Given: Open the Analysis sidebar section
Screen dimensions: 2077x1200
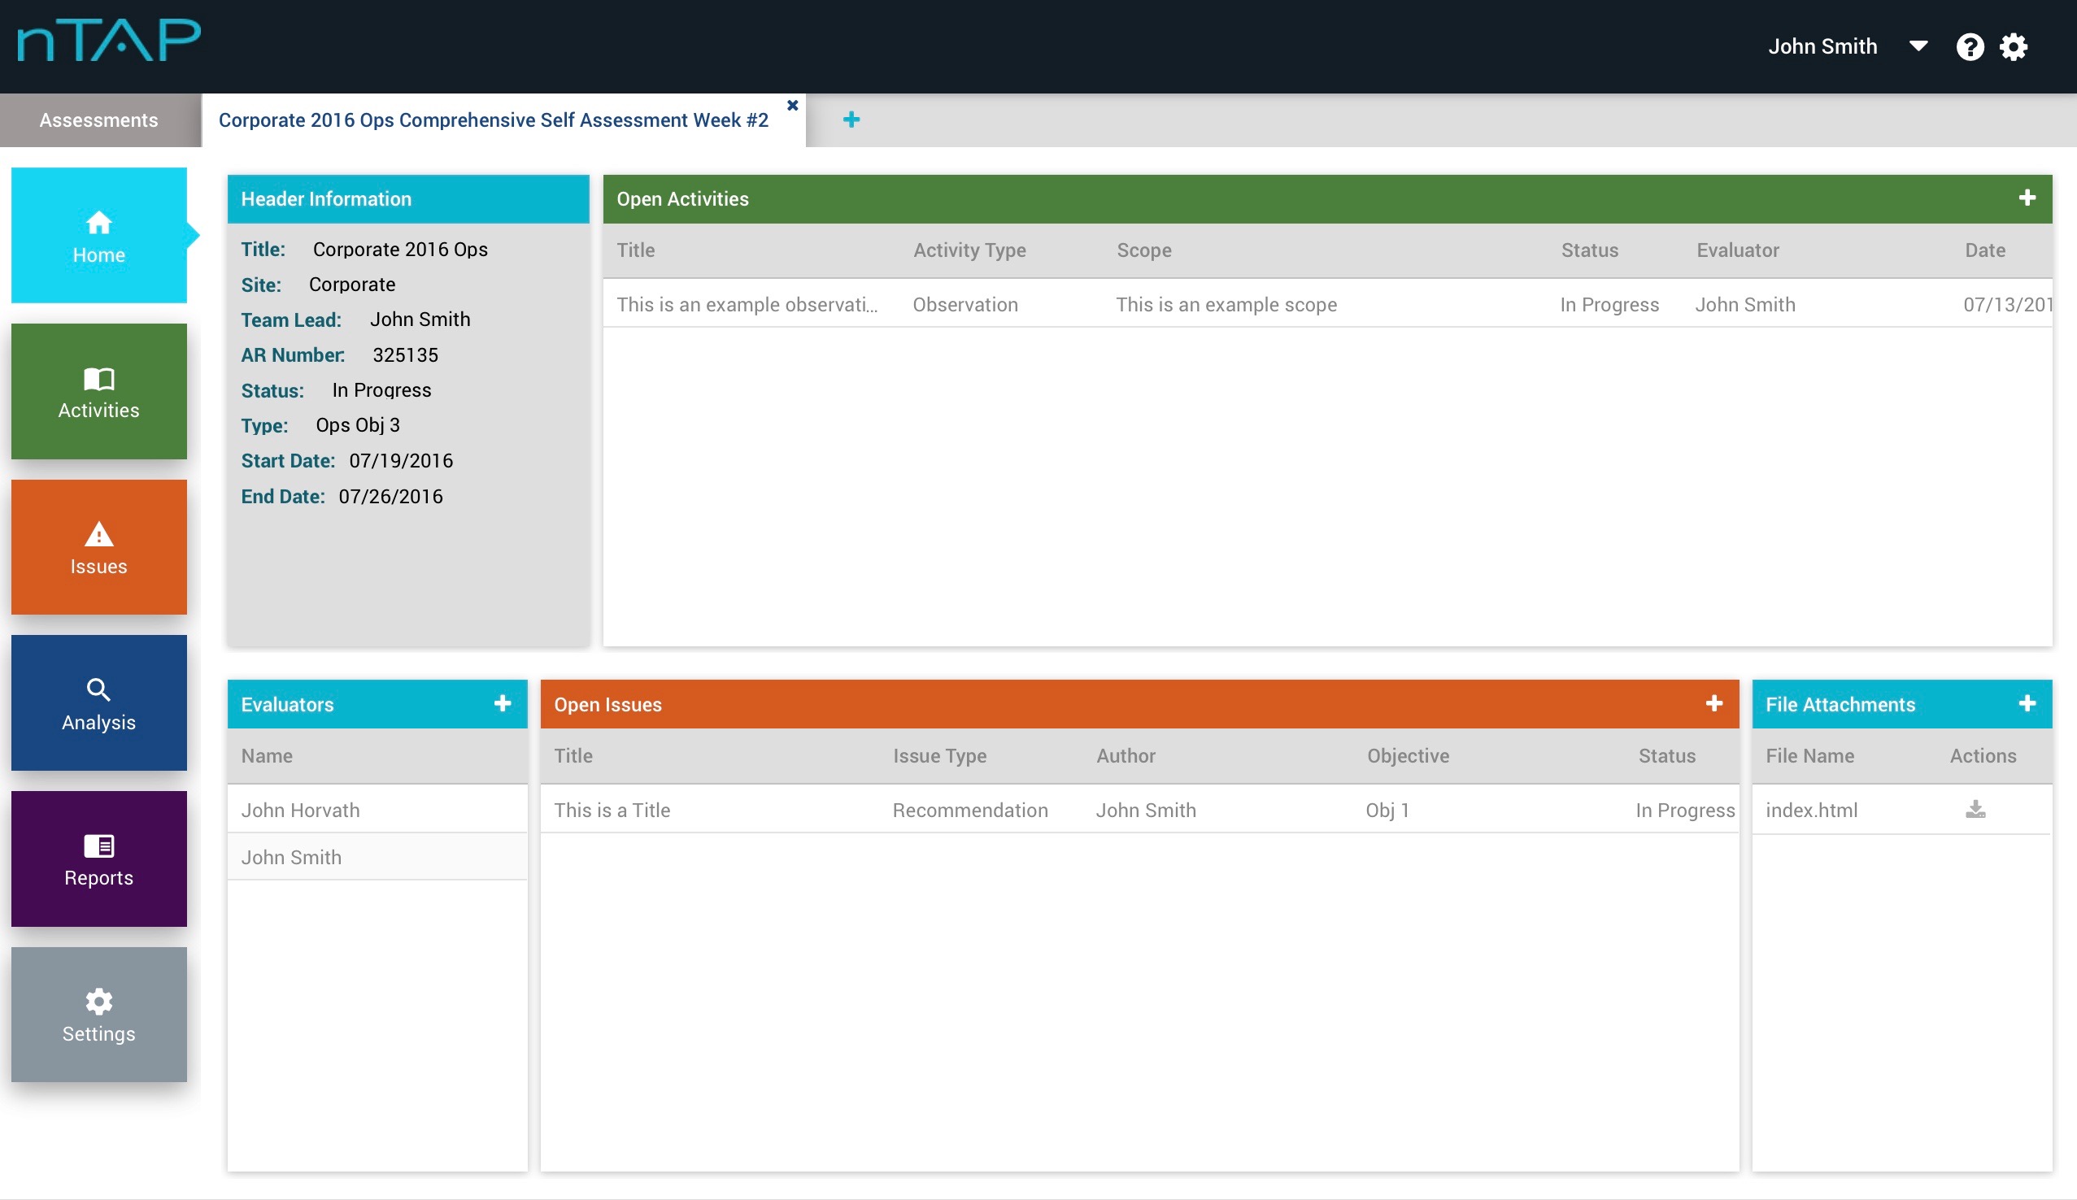Looking at the screenshot, I should coord(99,703).
